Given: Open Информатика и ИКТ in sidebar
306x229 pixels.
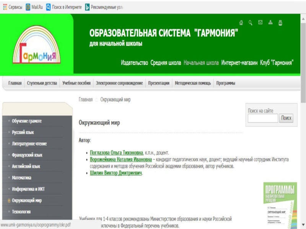Looking at the screenshot, I should pos(28,189).
